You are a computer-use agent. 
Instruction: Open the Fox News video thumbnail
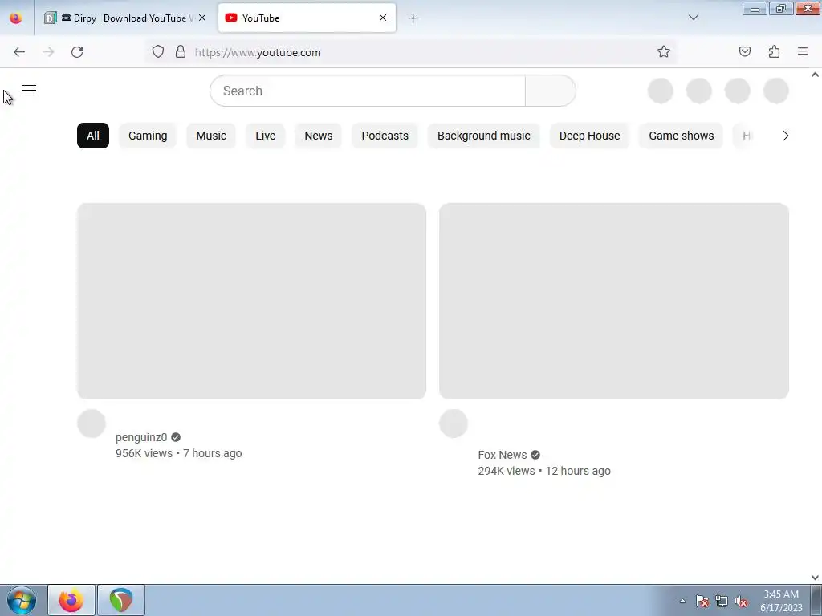click(614, 302)
